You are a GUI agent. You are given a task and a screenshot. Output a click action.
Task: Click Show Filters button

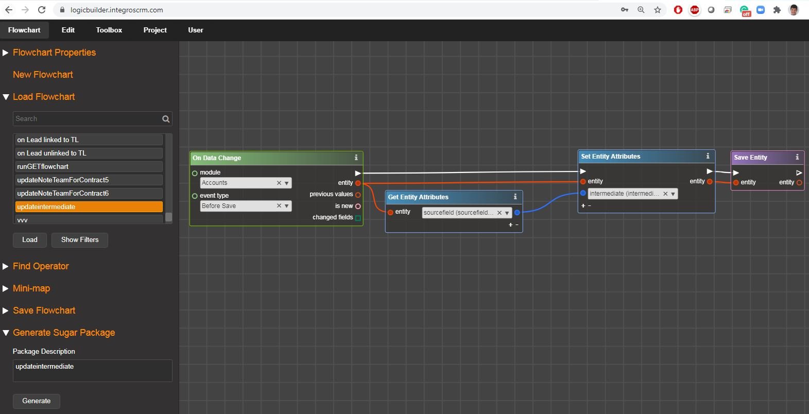[x=80, y=240]
